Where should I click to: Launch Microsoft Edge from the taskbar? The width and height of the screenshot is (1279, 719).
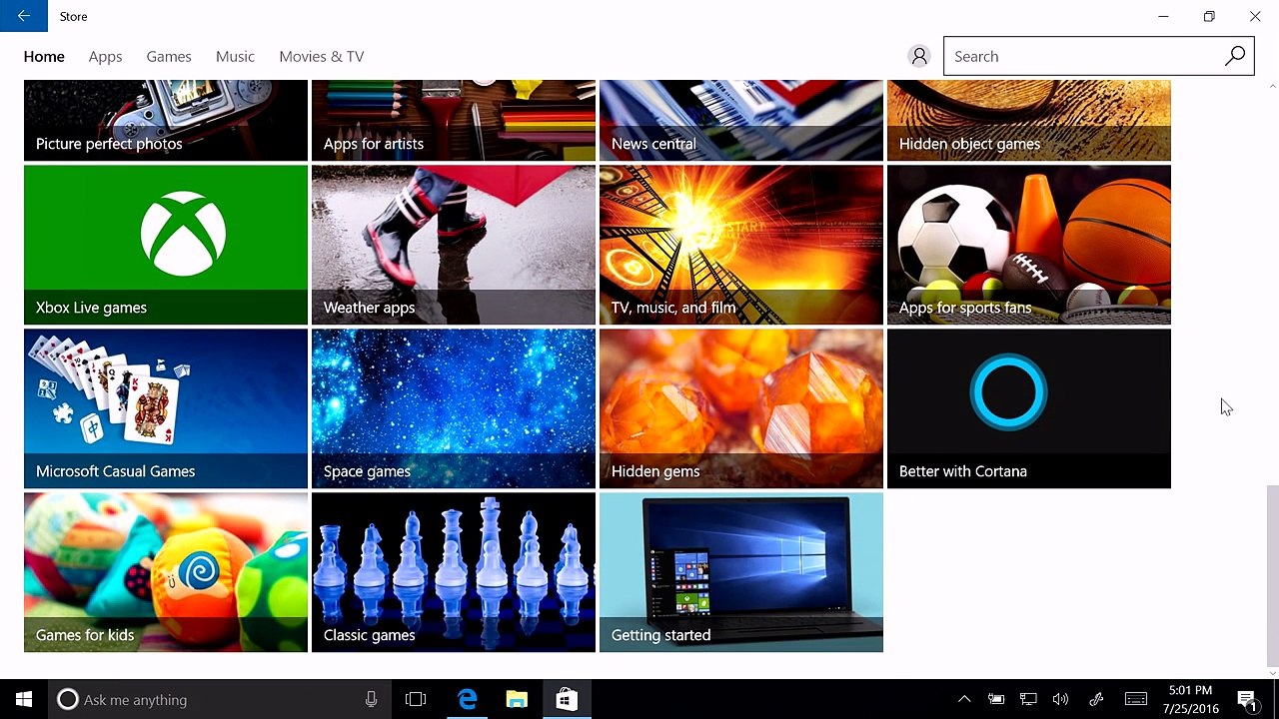467,699
